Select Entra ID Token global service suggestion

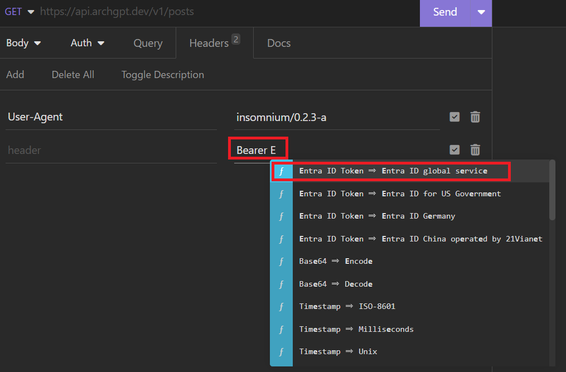pos(410,171)
